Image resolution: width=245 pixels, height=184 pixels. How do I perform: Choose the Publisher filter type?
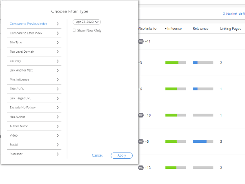34,154
